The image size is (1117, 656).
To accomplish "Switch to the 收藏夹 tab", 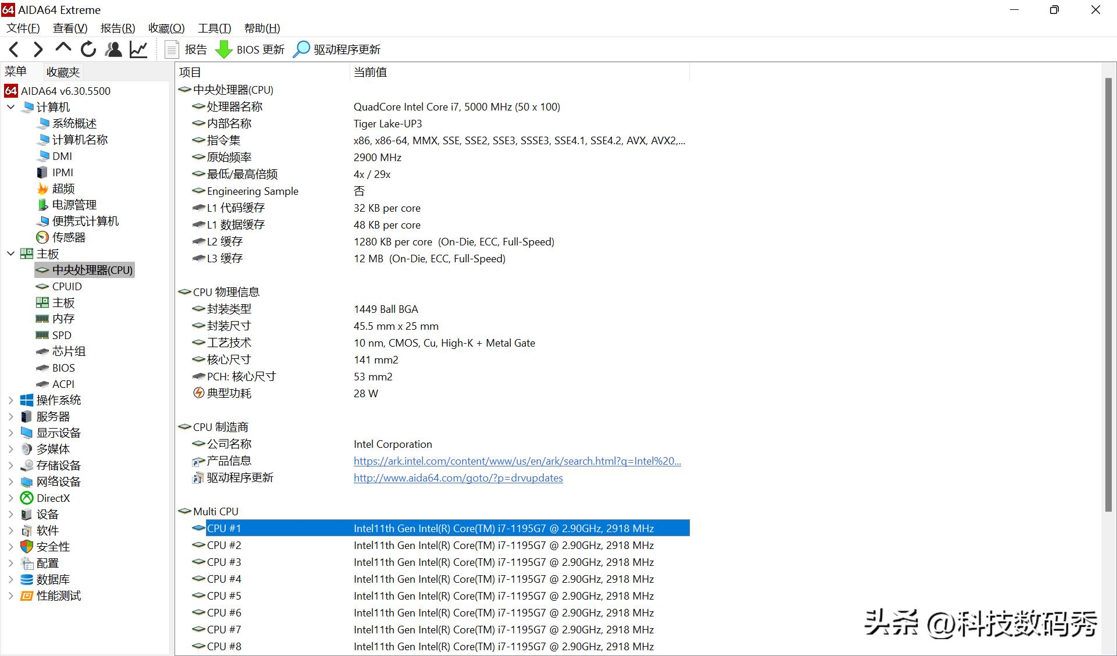I will [62, 71].
